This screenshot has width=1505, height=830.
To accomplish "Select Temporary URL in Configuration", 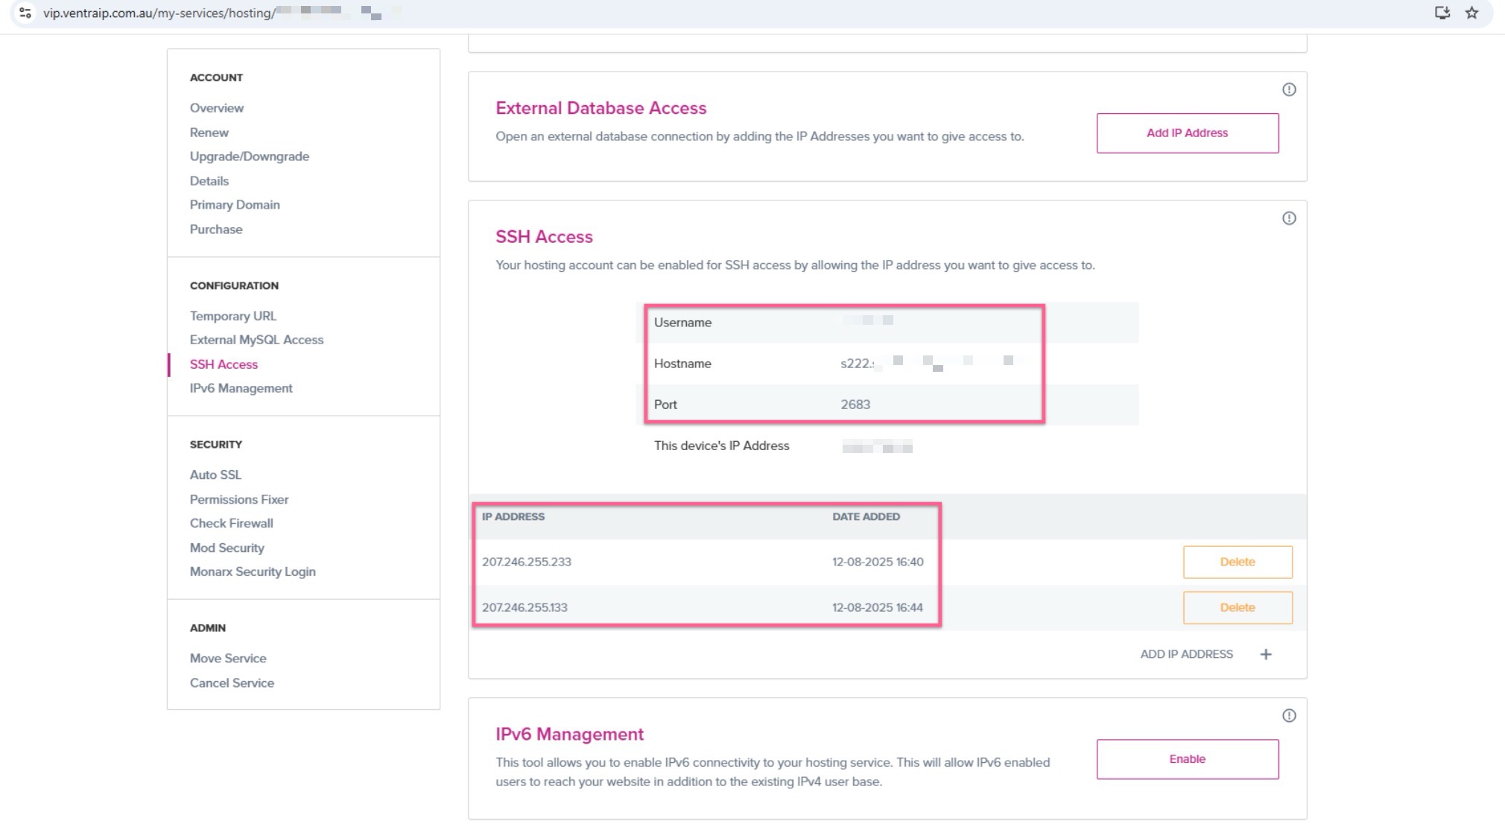I will click(x=232, y=316).
